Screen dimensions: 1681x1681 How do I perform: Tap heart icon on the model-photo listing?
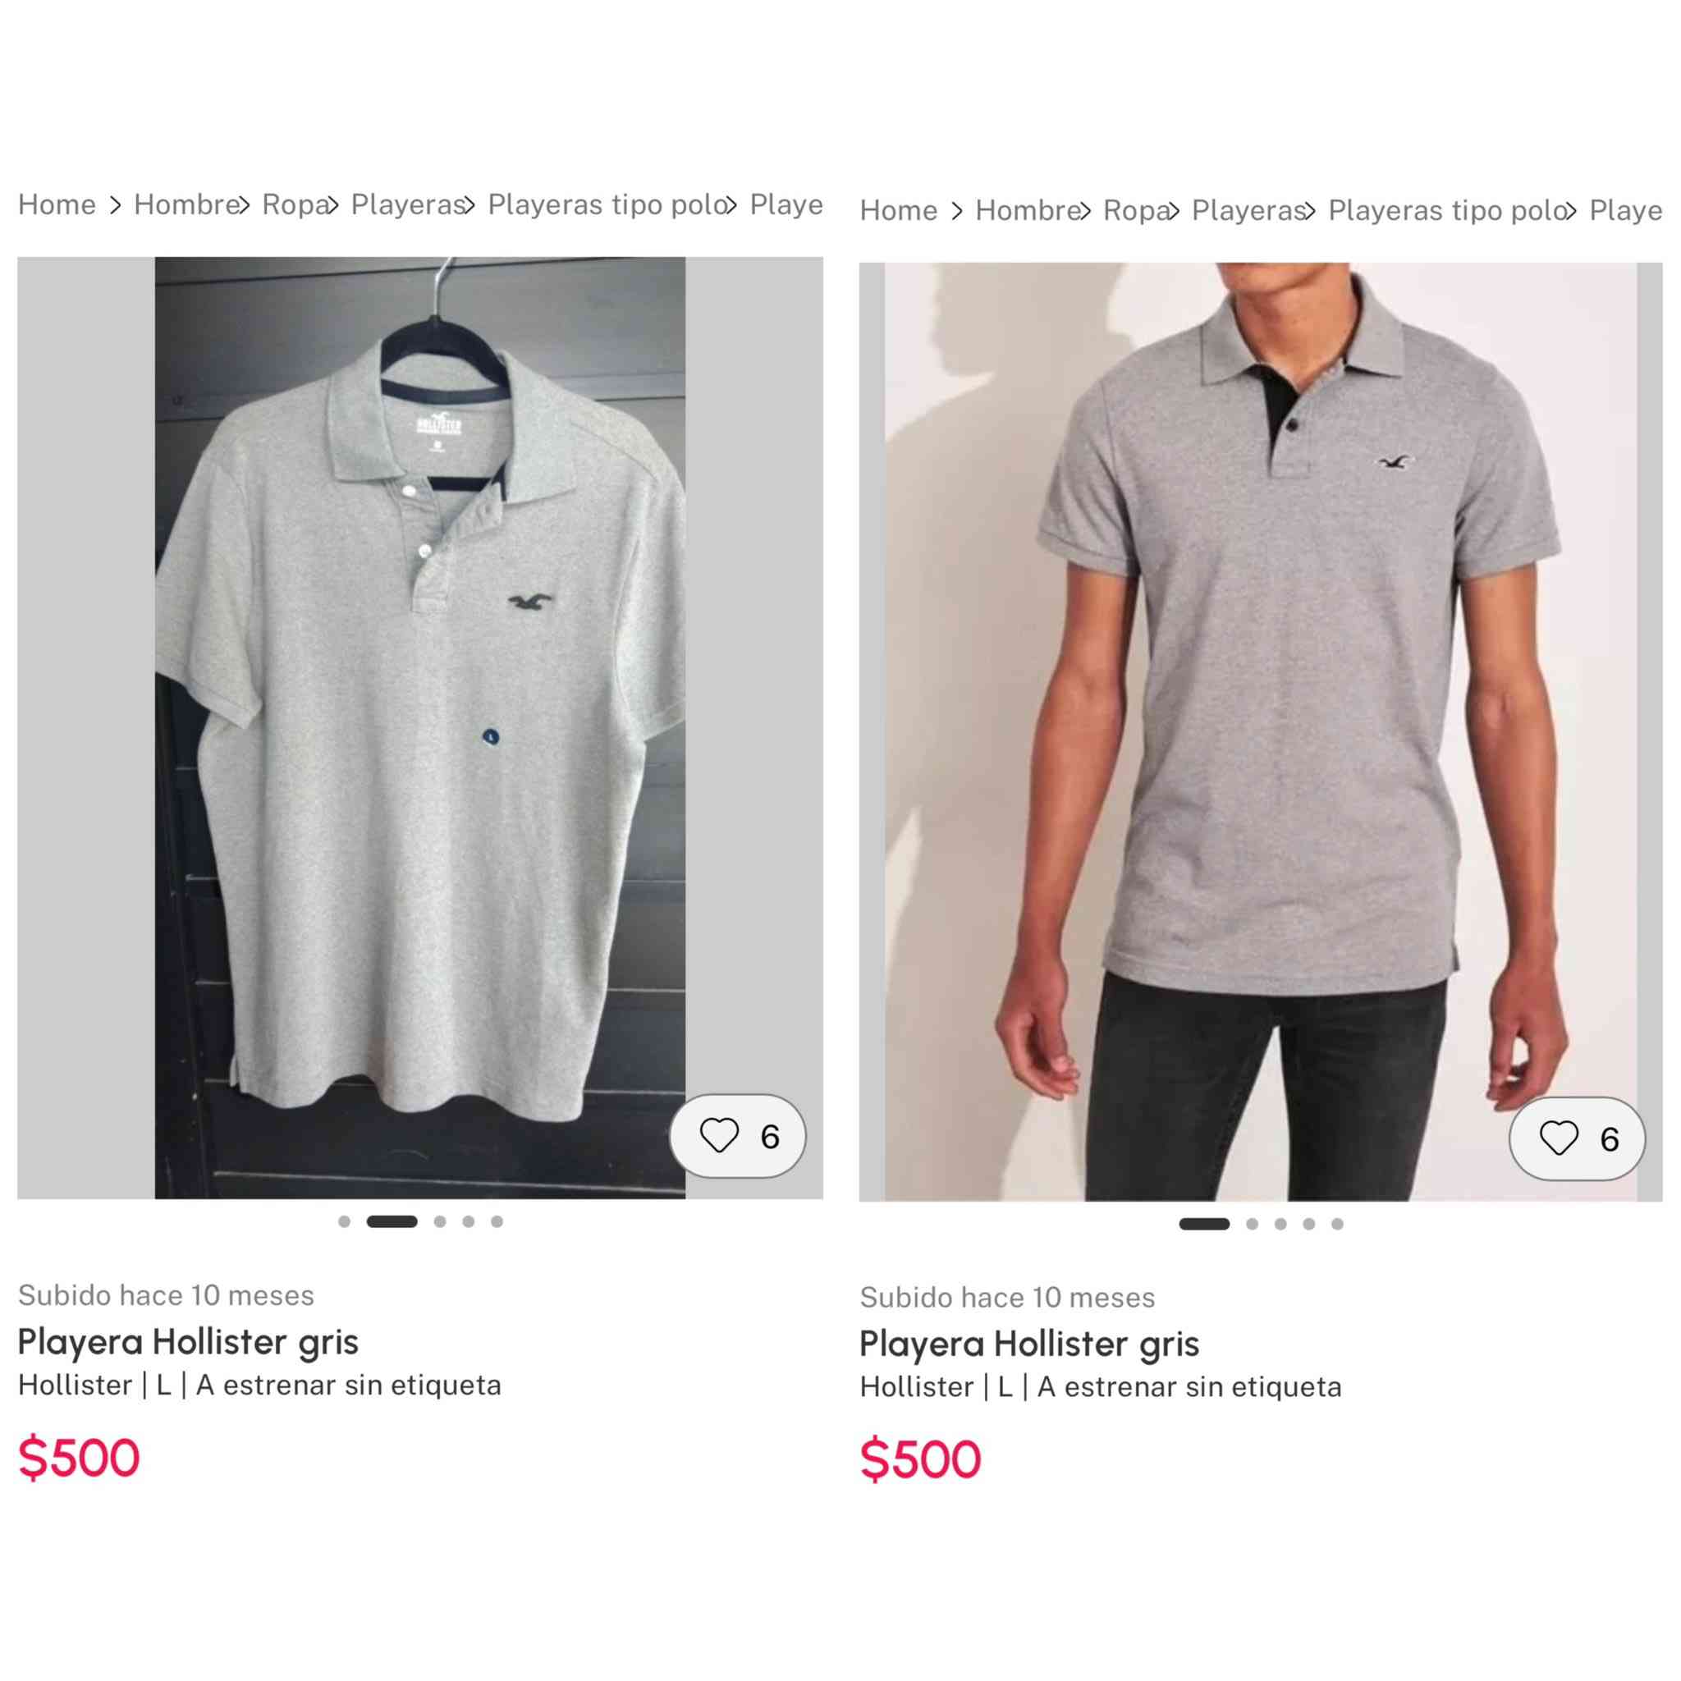tap(1559, 1138)
